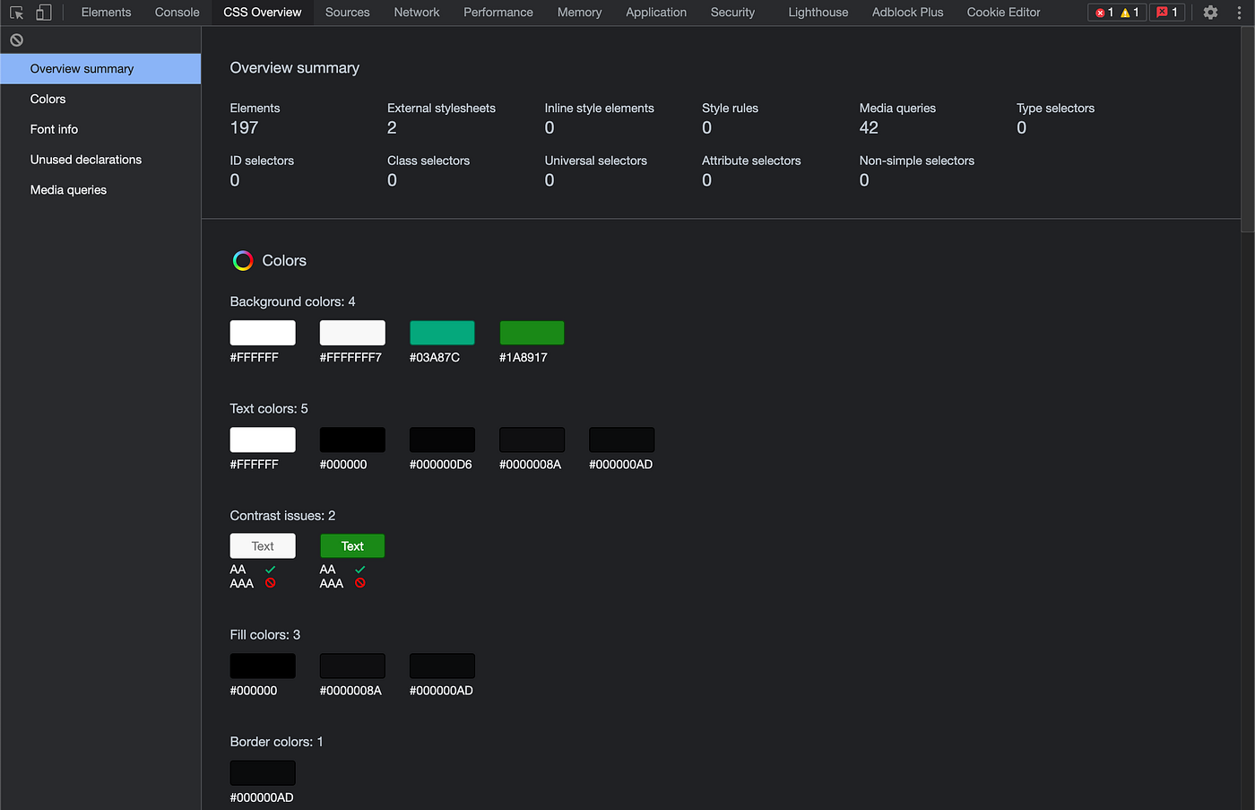Click the vertical scrollbar thumb
The width and height of the screenshot is (1255, 810).
click(1248, 130)
